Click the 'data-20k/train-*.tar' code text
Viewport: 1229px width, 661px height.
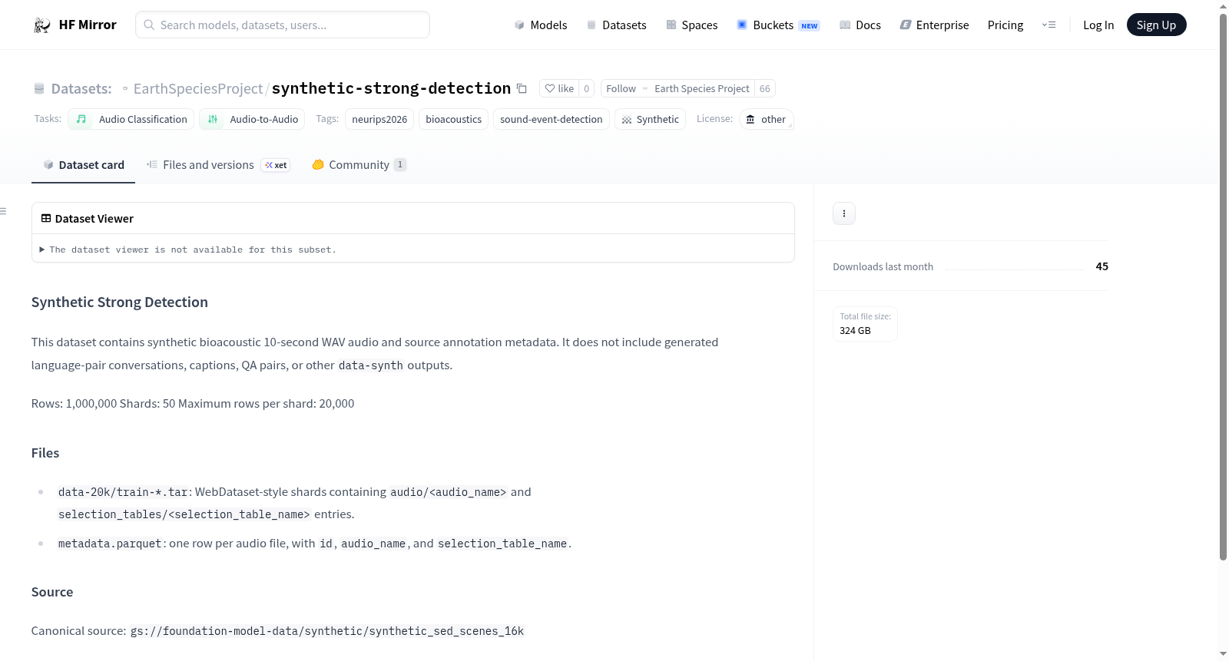pyautogui.click(x=123, y=492)
